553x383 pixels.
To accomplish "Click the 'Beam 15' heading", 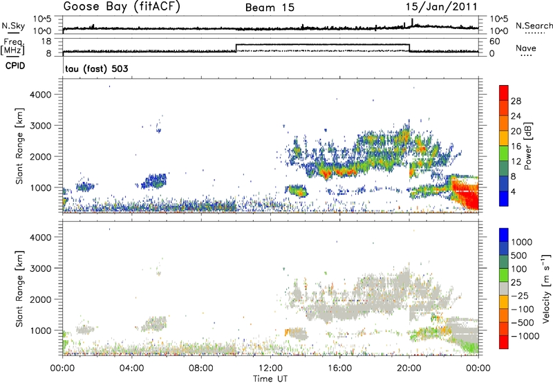I will [270, 8].
